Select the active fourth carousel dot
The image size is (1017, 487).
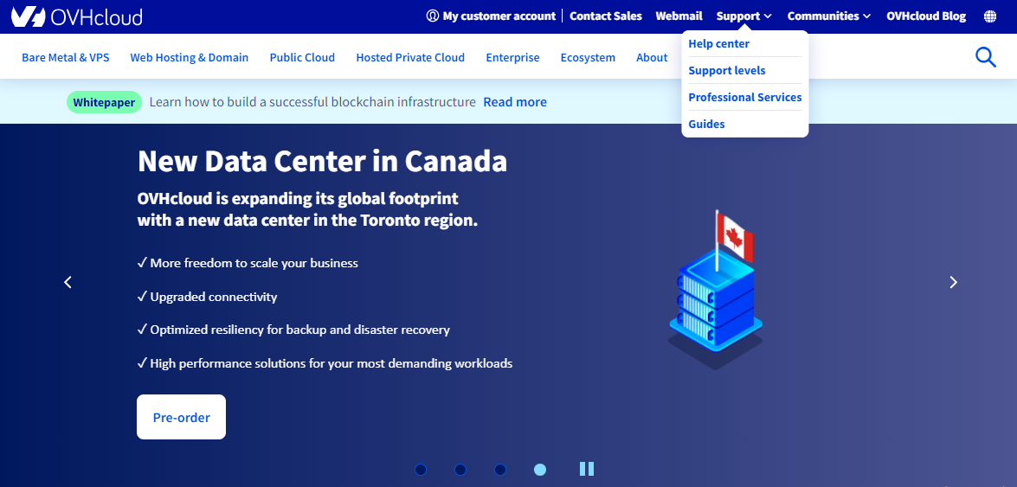[540, 470]
